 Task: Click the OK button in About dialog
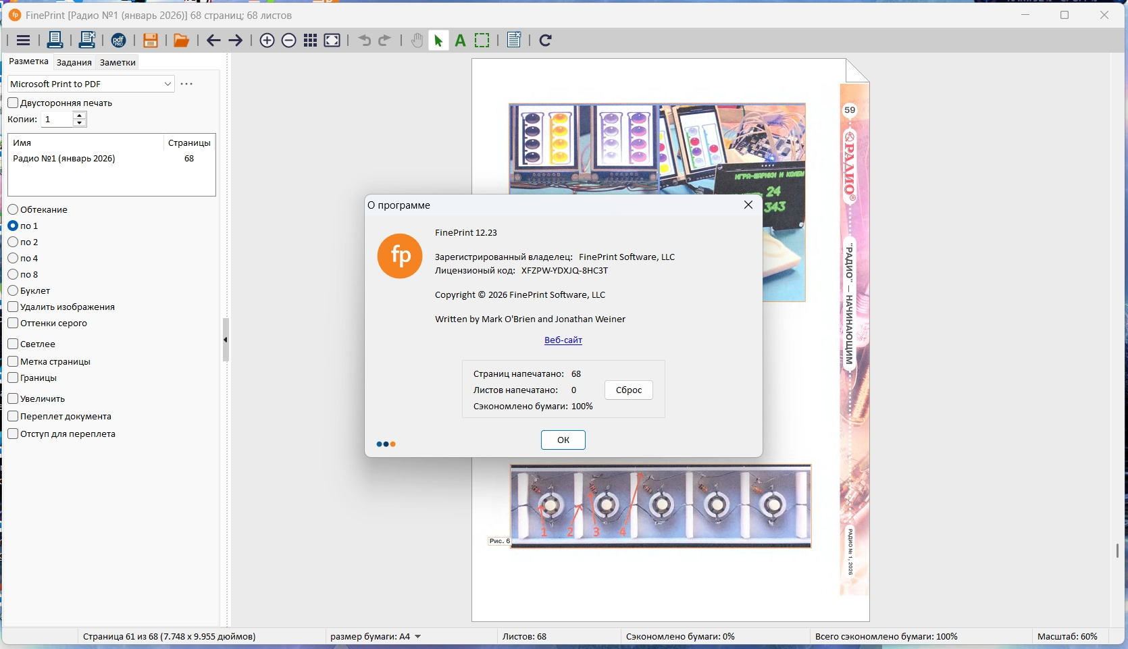coord(563,440)
